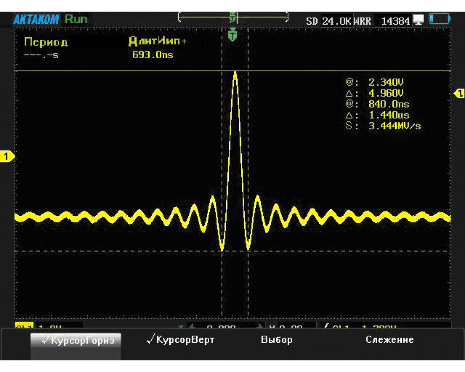Image resolution: width=465 pixels, height=372 pixels.
Task: Toggle the КурсорВерт vertical cursor option
Action: (180, 339)
